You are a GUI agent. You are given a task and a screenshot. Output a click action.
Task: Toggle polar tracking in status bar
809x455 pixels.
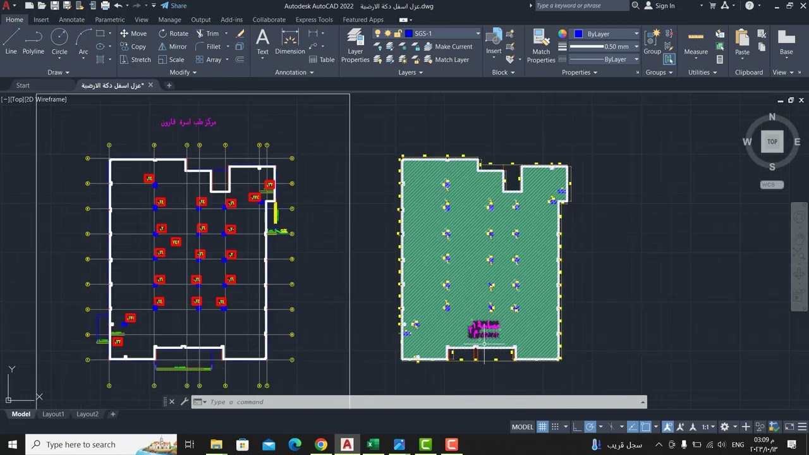coord(590,427)
